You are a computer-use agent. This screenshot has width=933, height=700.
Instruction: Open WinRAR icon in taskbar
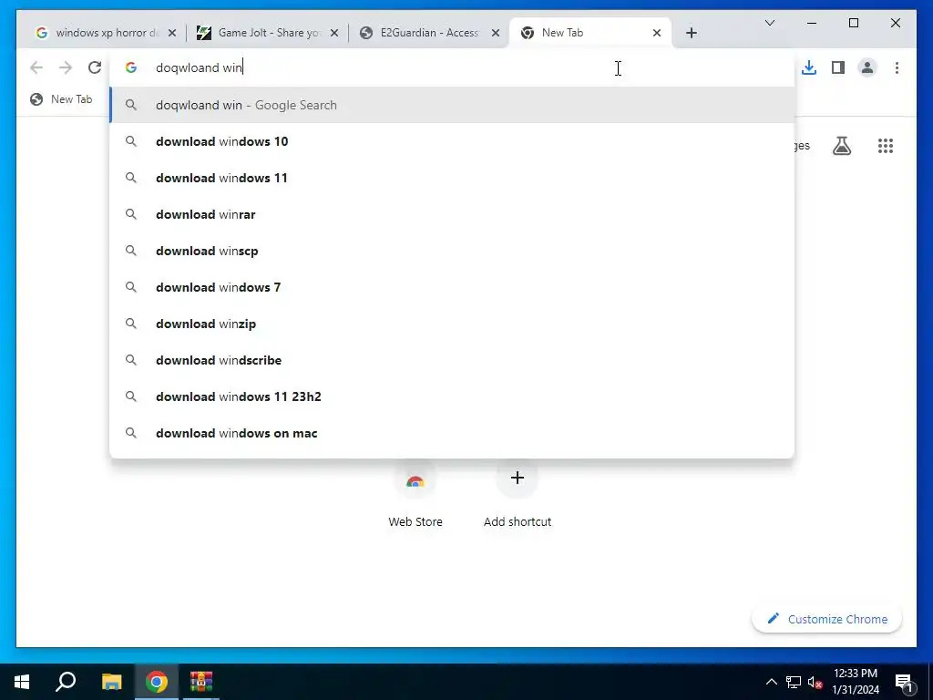click(x=201, y=682)
